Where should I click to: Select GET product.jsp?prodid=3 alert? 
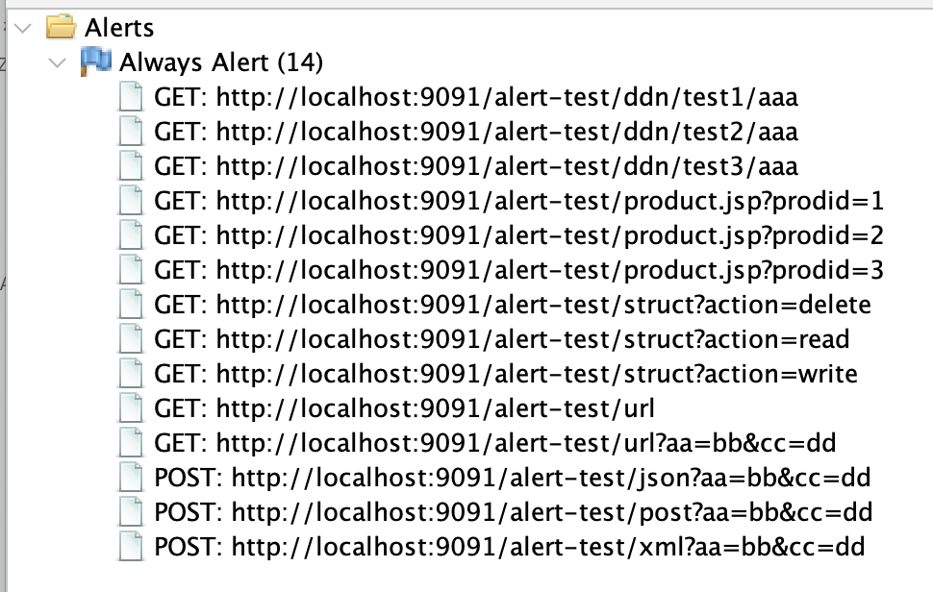click(x=518, y=271)
